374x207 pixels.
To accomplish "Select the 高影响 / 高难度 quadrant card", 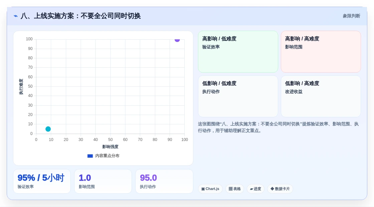I will coord(321,52).
